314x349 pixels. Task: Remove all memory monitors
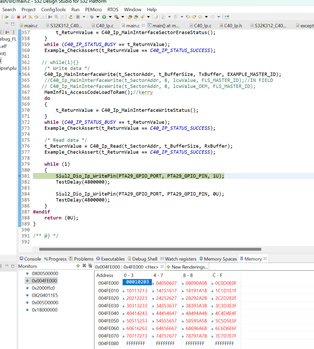point(90,266)
